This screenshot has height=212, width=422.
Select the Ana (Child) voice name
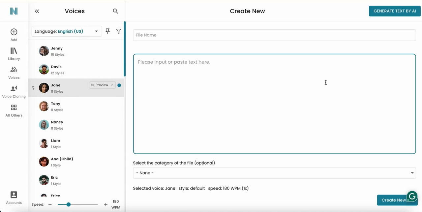tap(62, 159)
